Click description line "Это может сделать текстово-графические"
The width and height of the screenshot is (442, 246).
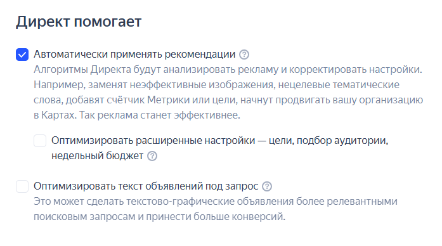pyautogui.click(x=216, y=201)
